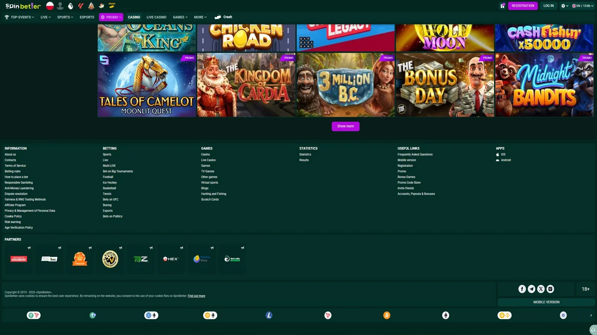Viewport: 597px width, 335px height.
Task: Advance payment carousel with right arrow
Action: point(591,315)
